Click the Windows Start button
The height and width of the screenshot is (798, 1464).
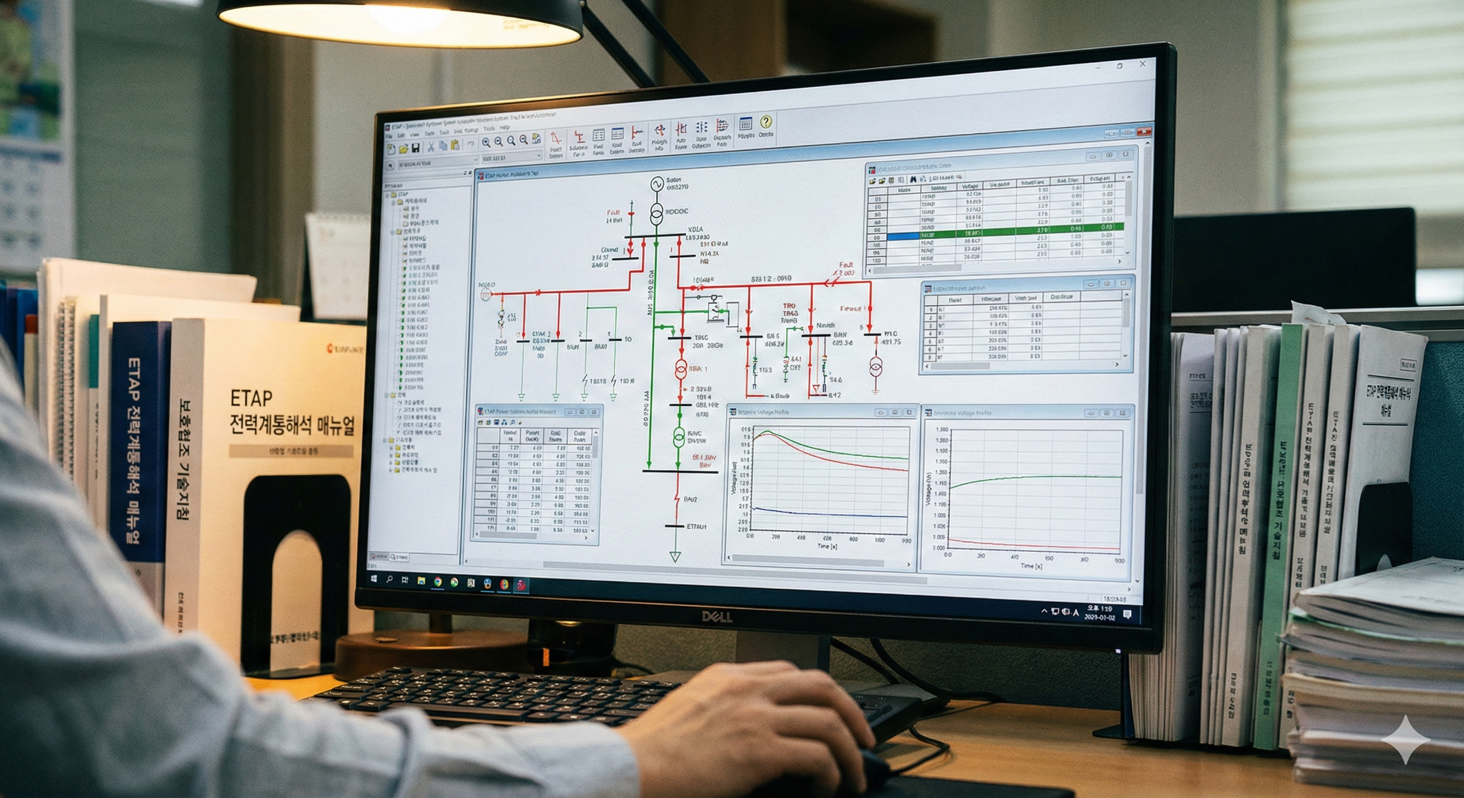[x=374, y=579]
